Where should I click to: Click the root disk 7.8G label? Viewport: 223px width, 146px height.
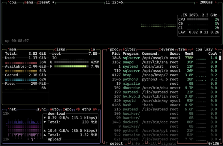tap(93, 54)
